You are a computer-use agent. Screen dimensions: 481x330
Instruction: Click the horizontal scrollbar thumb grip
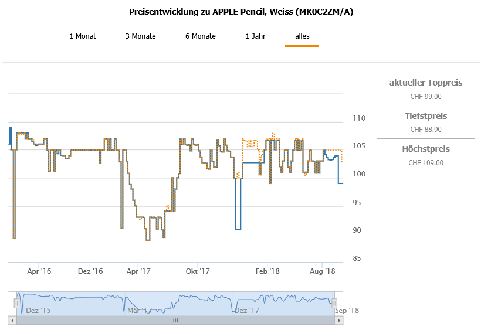175,321
